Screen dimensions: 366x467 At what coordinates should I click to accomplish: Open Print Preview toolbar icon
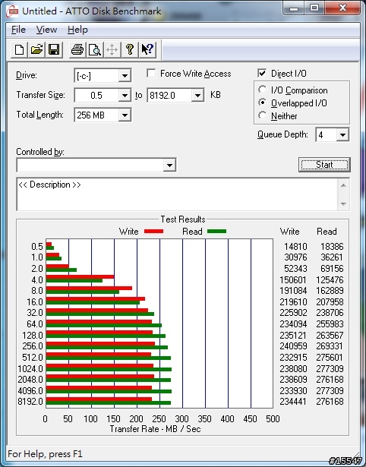coord(95,49)
